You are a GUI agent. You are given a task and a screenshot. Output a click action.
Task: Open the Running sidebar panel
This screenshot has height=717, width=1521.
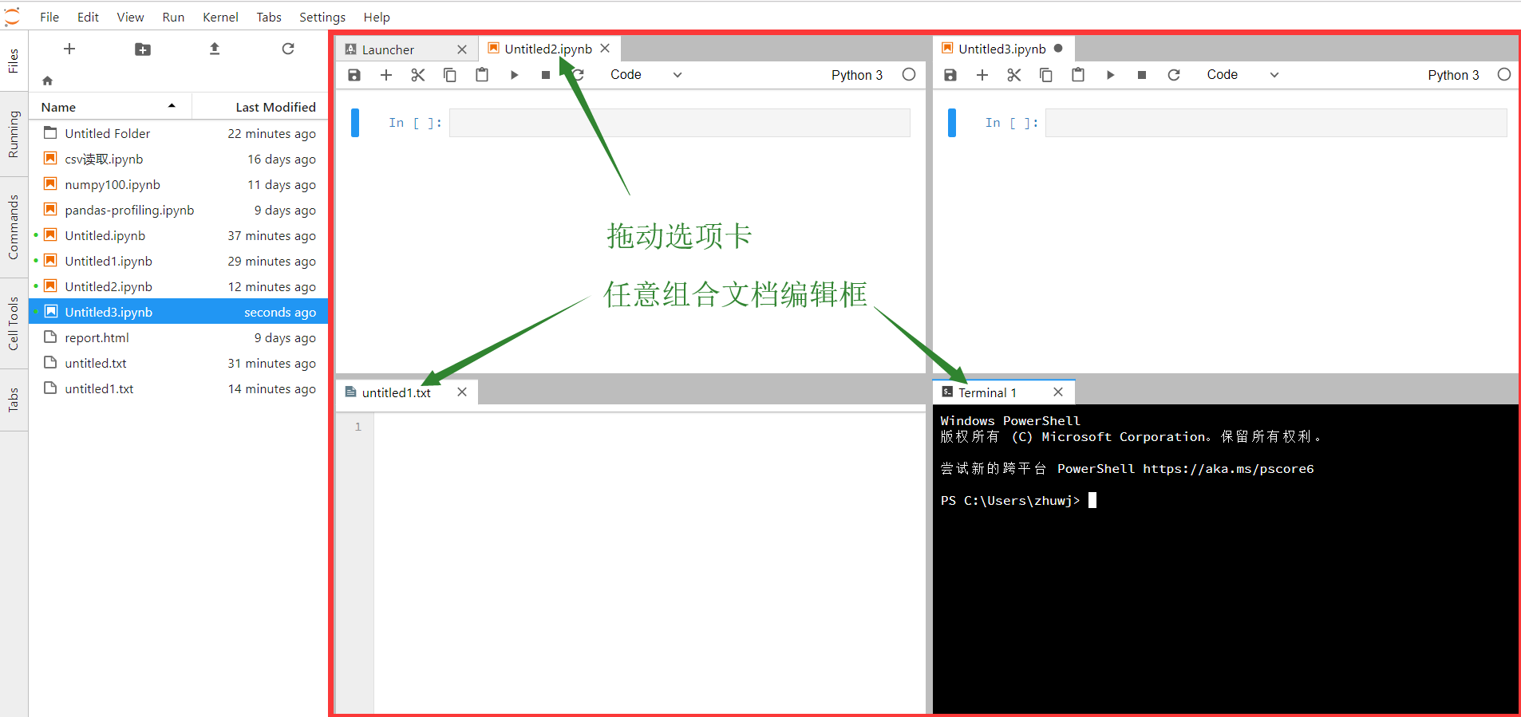click(x=14, y=134)
